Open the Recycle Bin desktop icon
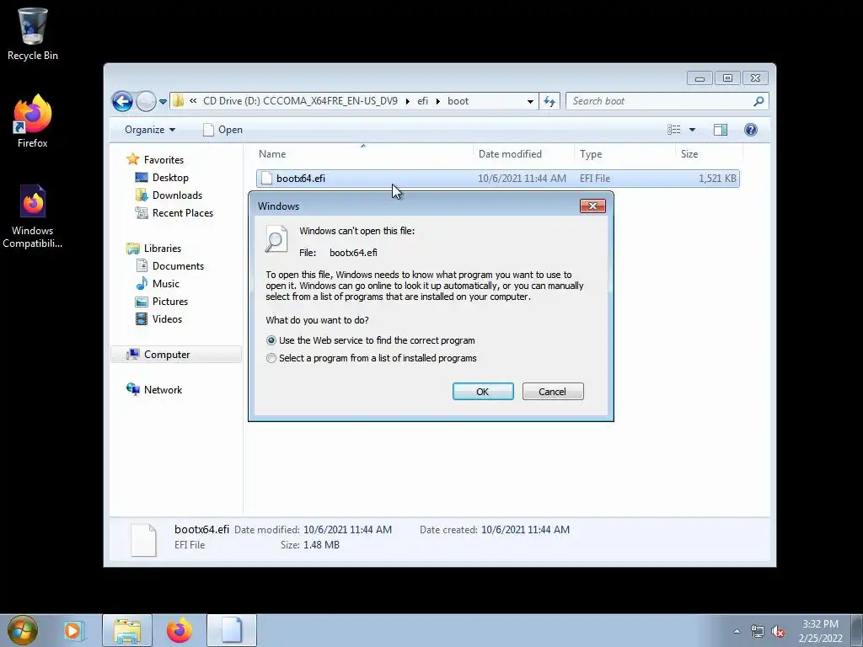 (x=33, y=34)
